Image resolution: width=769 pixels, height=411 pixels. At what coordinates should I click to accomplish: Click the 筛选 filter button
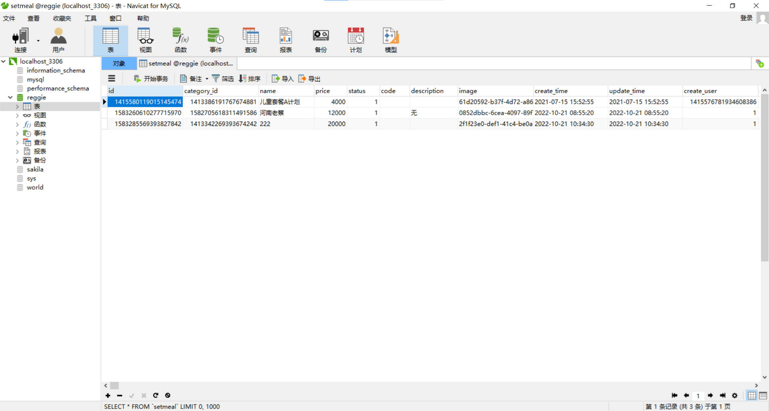coord(223,79)
